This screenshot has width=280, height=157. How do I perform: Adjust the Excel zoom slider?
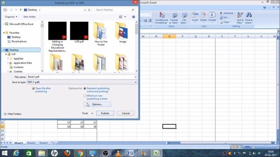coord(266,147)
